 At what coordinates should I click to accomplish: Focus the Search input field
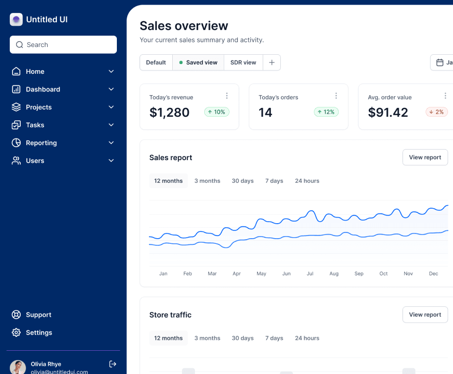coord(63,45)
